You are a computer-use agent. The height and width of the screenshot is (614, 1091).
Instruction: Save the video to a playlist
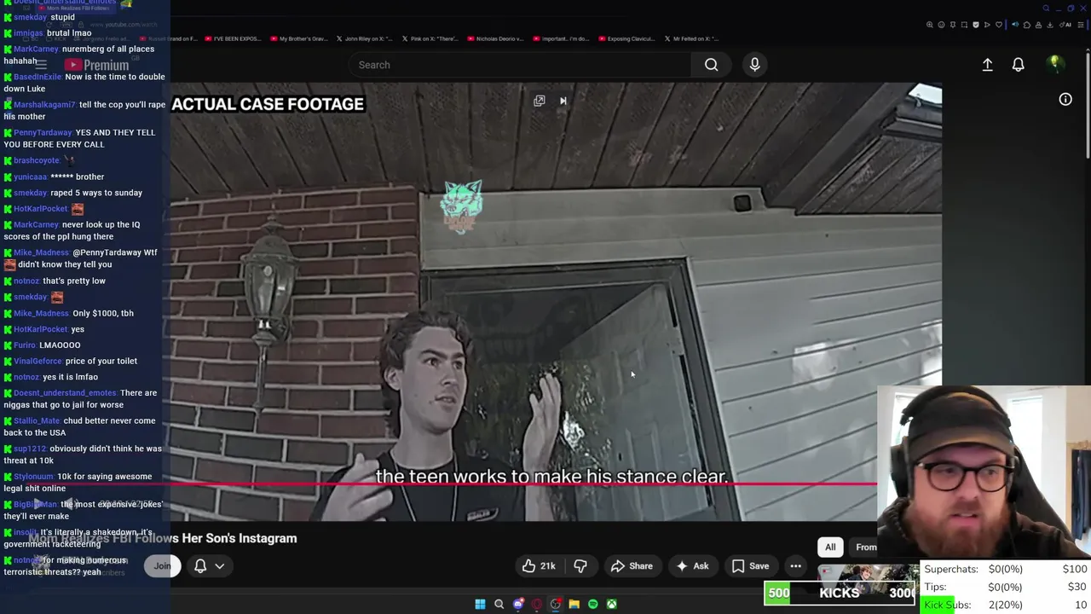[x=750, y=566]
